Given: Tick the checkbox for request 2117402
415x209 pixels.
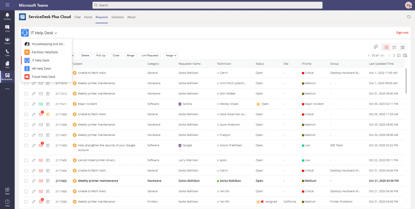Looking at the screenshot, I should 26,181.
